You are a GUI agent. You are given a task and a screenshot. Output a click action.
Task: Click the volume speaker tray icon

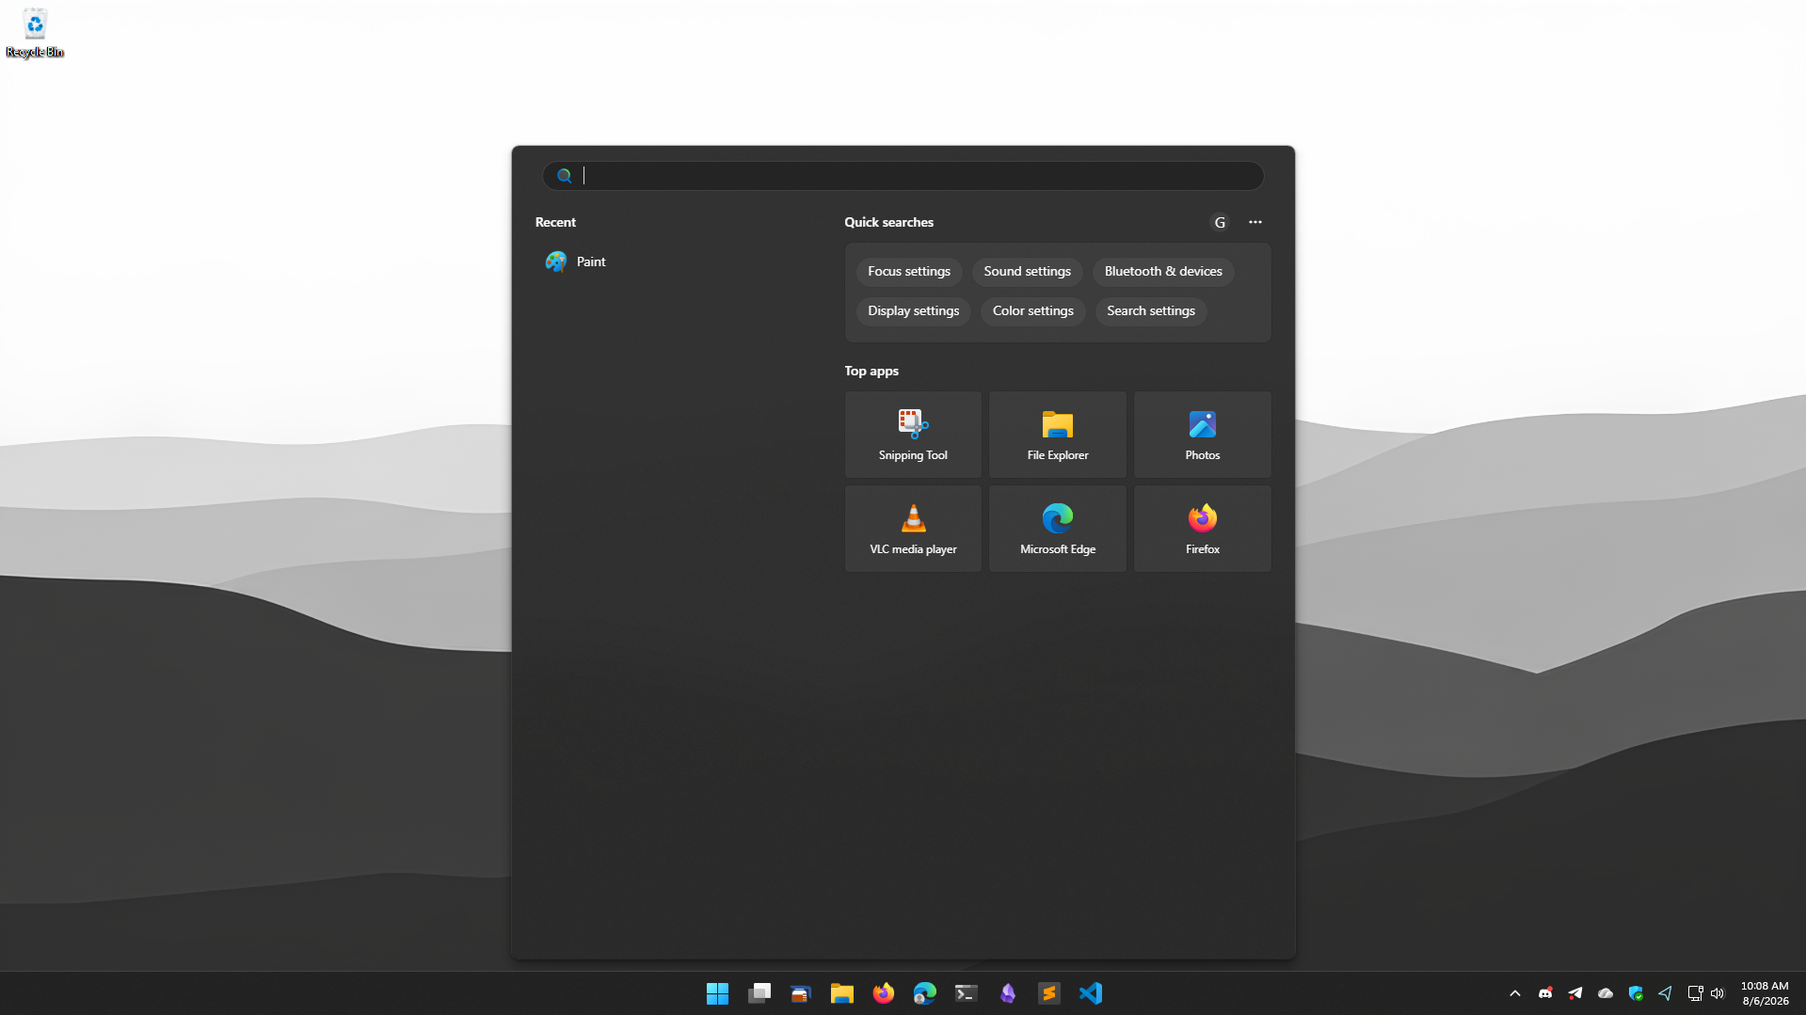tap(1718, 993)
